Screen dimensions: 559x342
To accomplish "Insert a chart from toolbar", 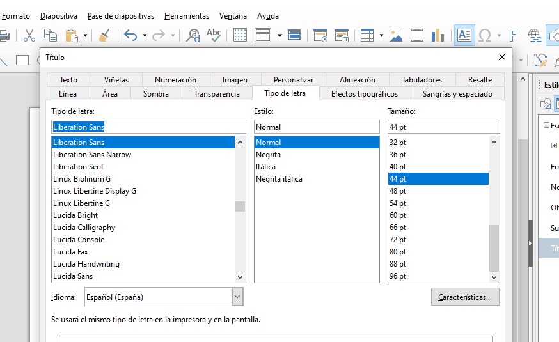I will click(437, 35).
